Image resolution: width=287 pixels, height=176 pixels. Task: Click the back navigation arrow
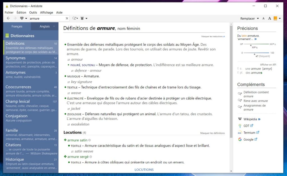tap(8, 18)
